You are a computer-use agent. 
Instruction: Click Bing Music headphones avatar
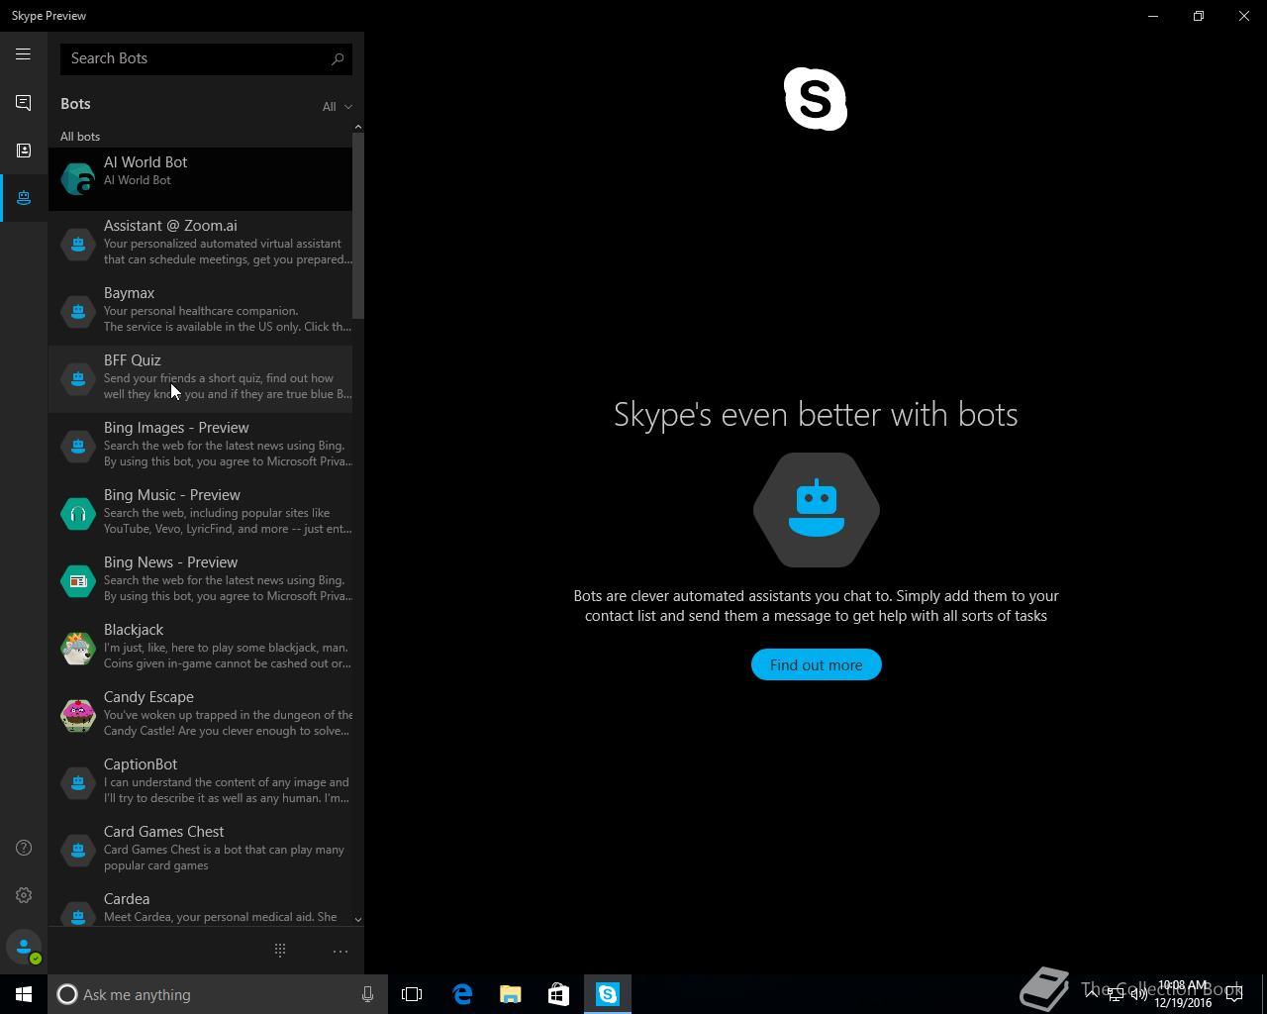click(x=78, y=513)
